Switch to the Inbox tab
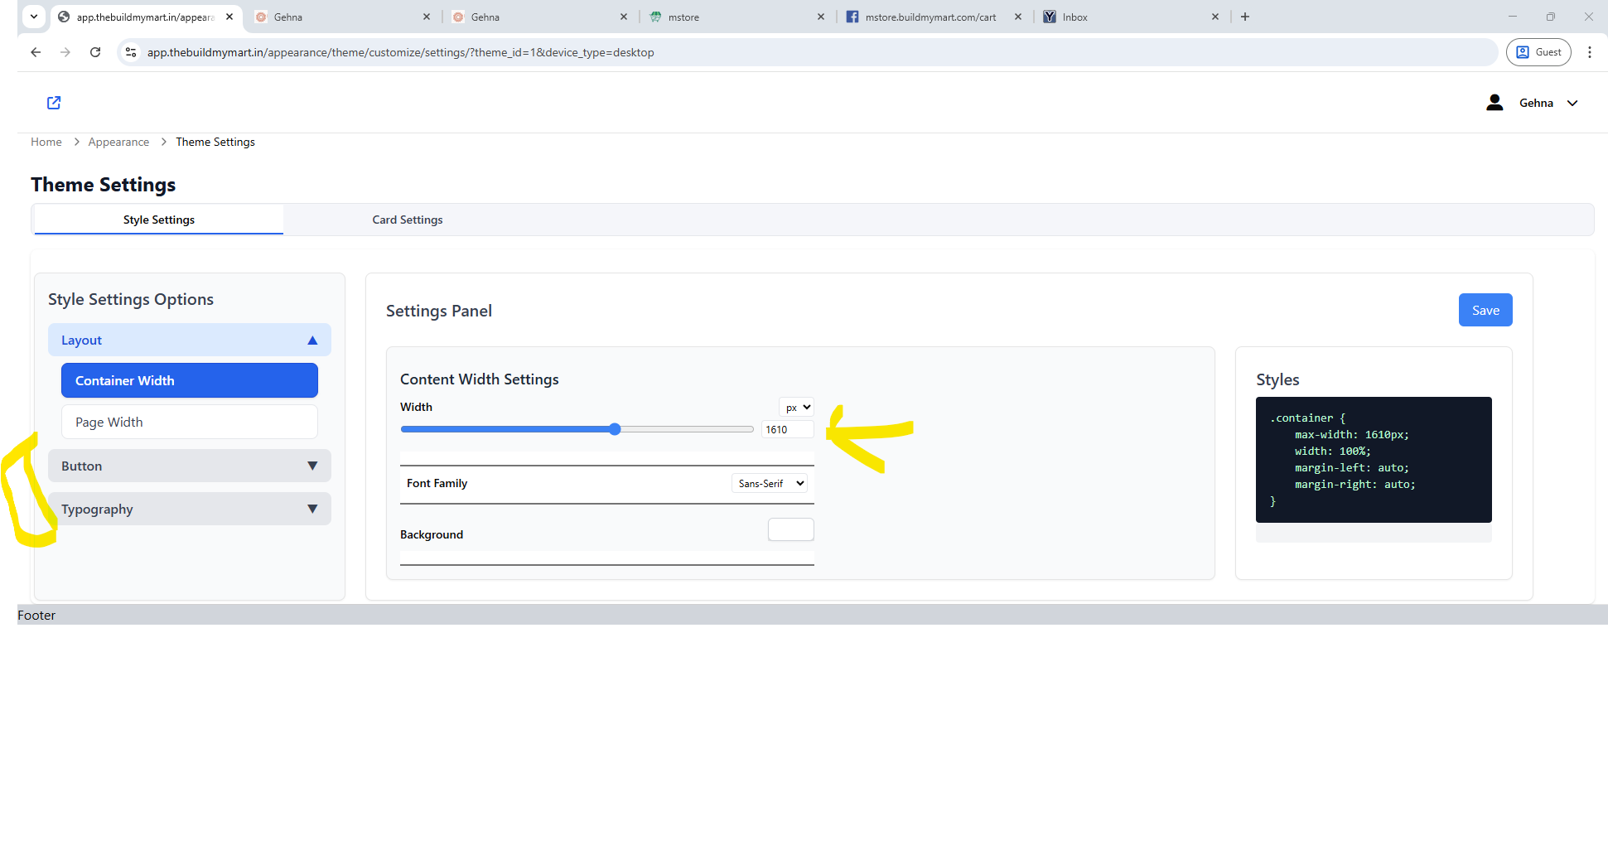Screen dimensions: 1608x855 (x=1132, y=17)
